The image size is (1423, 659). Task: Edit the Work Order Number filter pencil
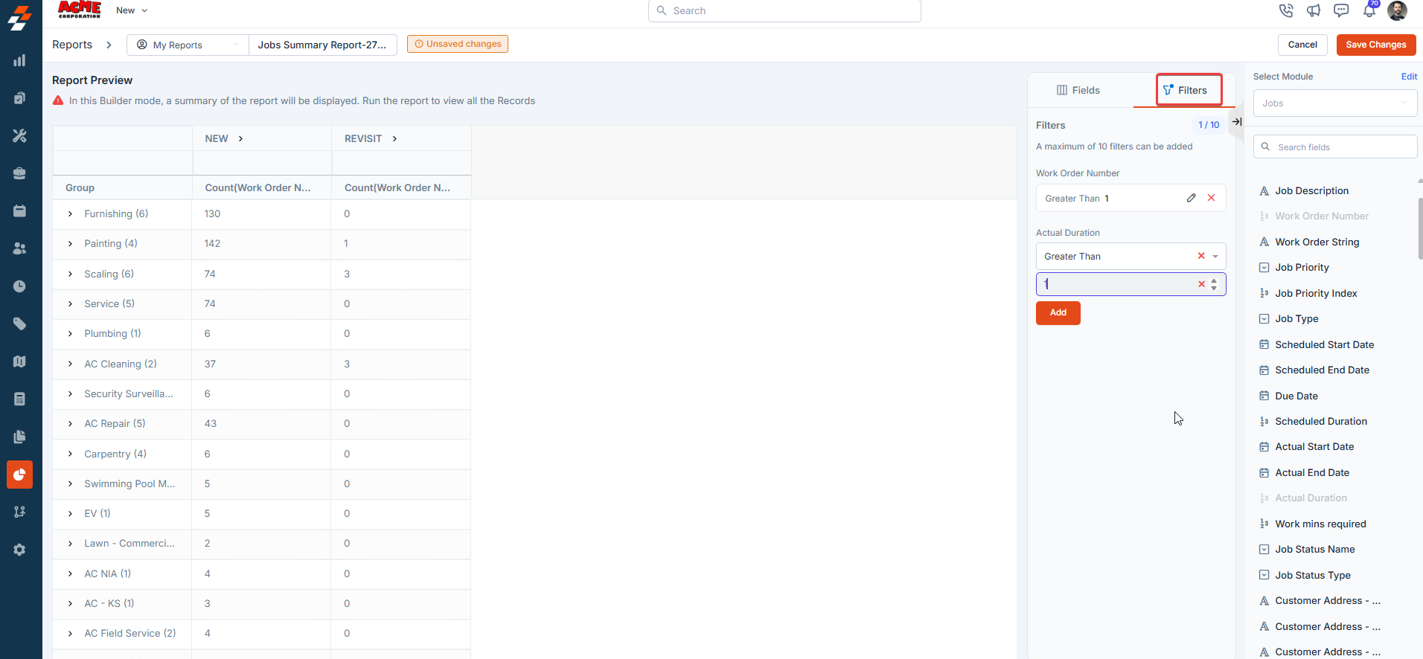pos(1191,198)
